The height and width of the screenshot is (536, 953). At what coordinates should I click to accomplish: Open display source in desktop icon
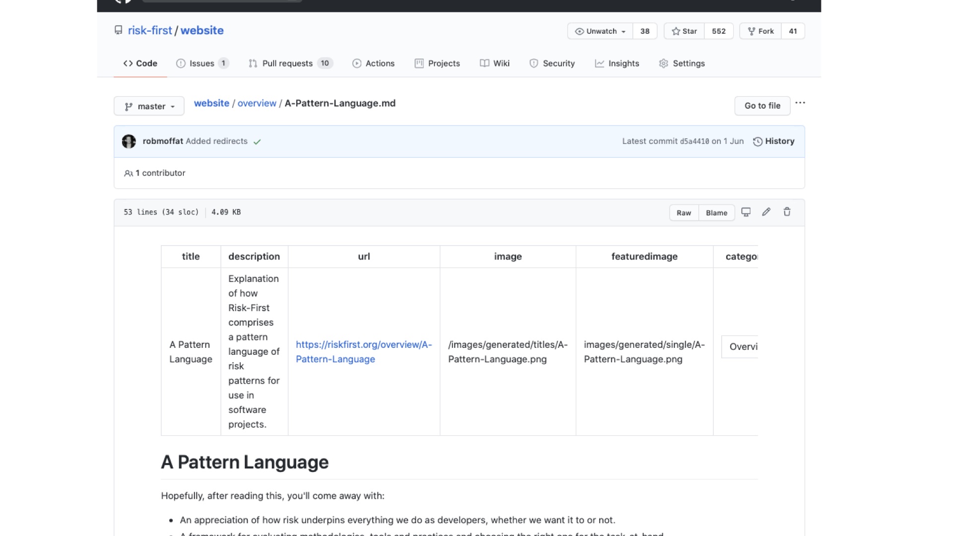pos(746,212)
